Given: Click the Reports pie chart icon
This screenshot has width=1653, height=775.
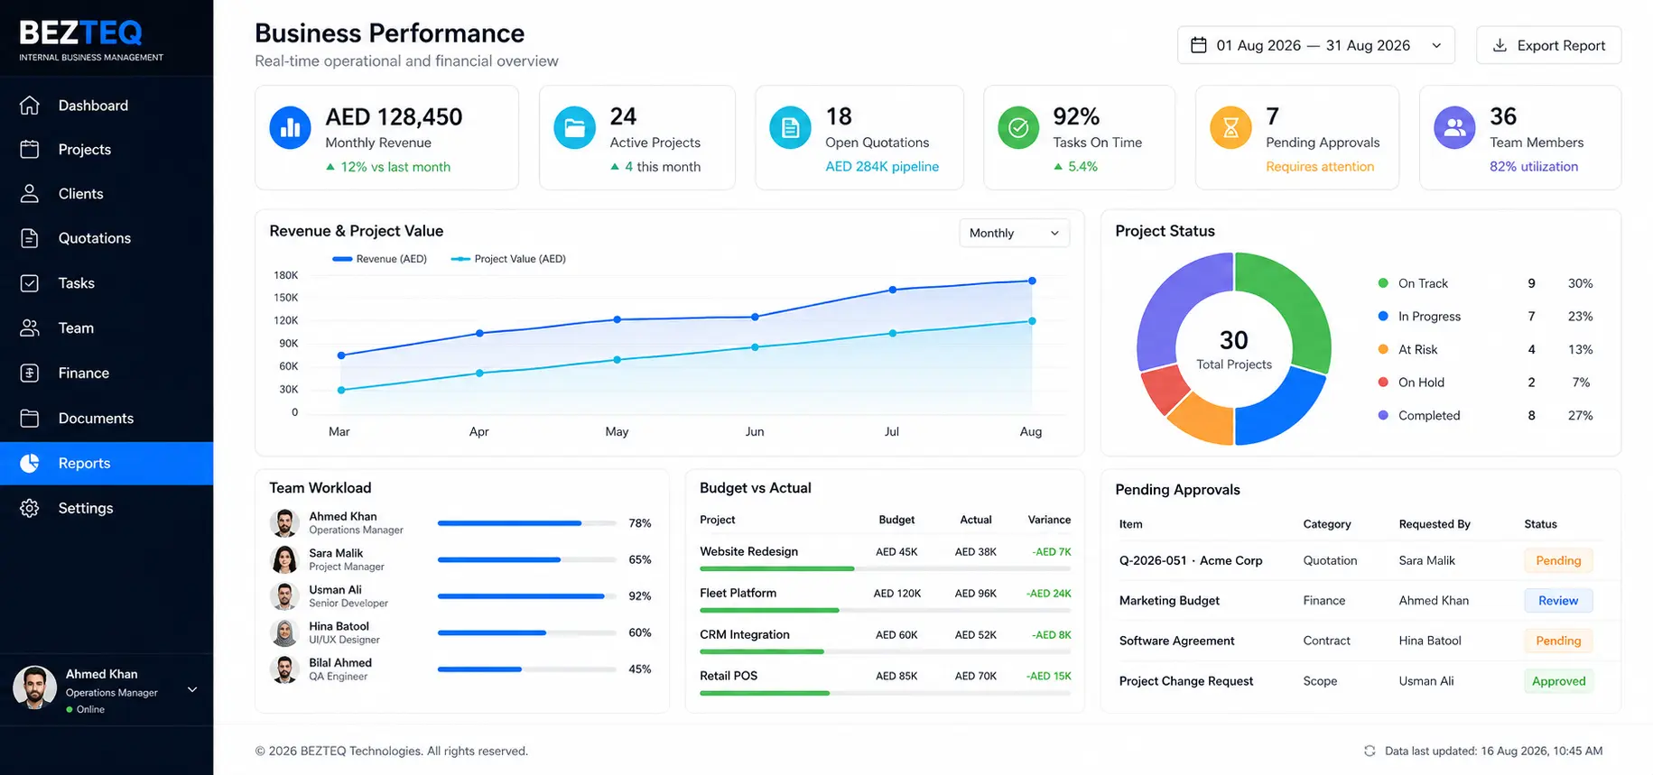Looking at the screenshot, I should pos(30,464).
